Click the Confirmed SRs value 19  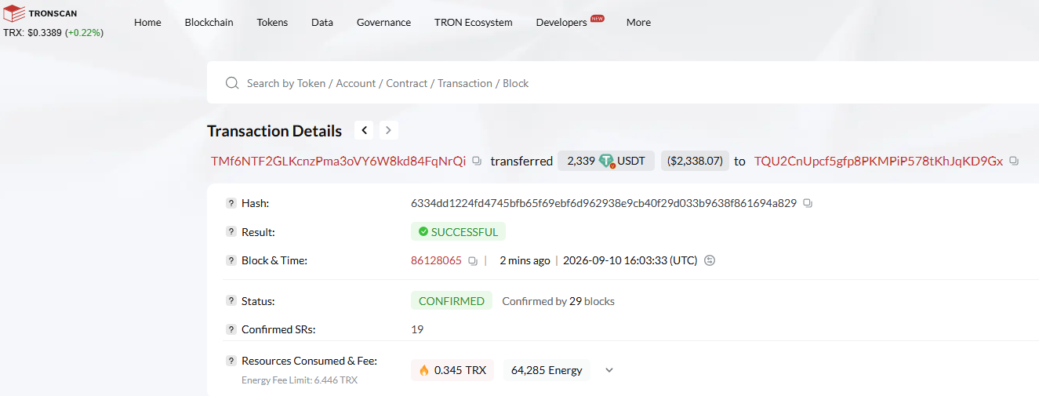pyautogui.click(x=417, y=329)
